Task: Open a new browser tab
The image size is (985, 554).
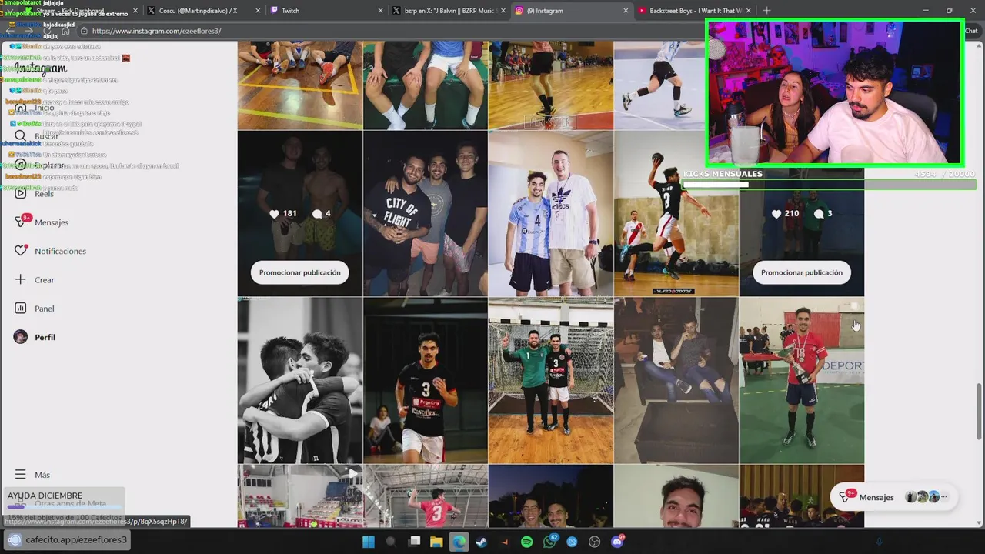Action: [766, 11]
